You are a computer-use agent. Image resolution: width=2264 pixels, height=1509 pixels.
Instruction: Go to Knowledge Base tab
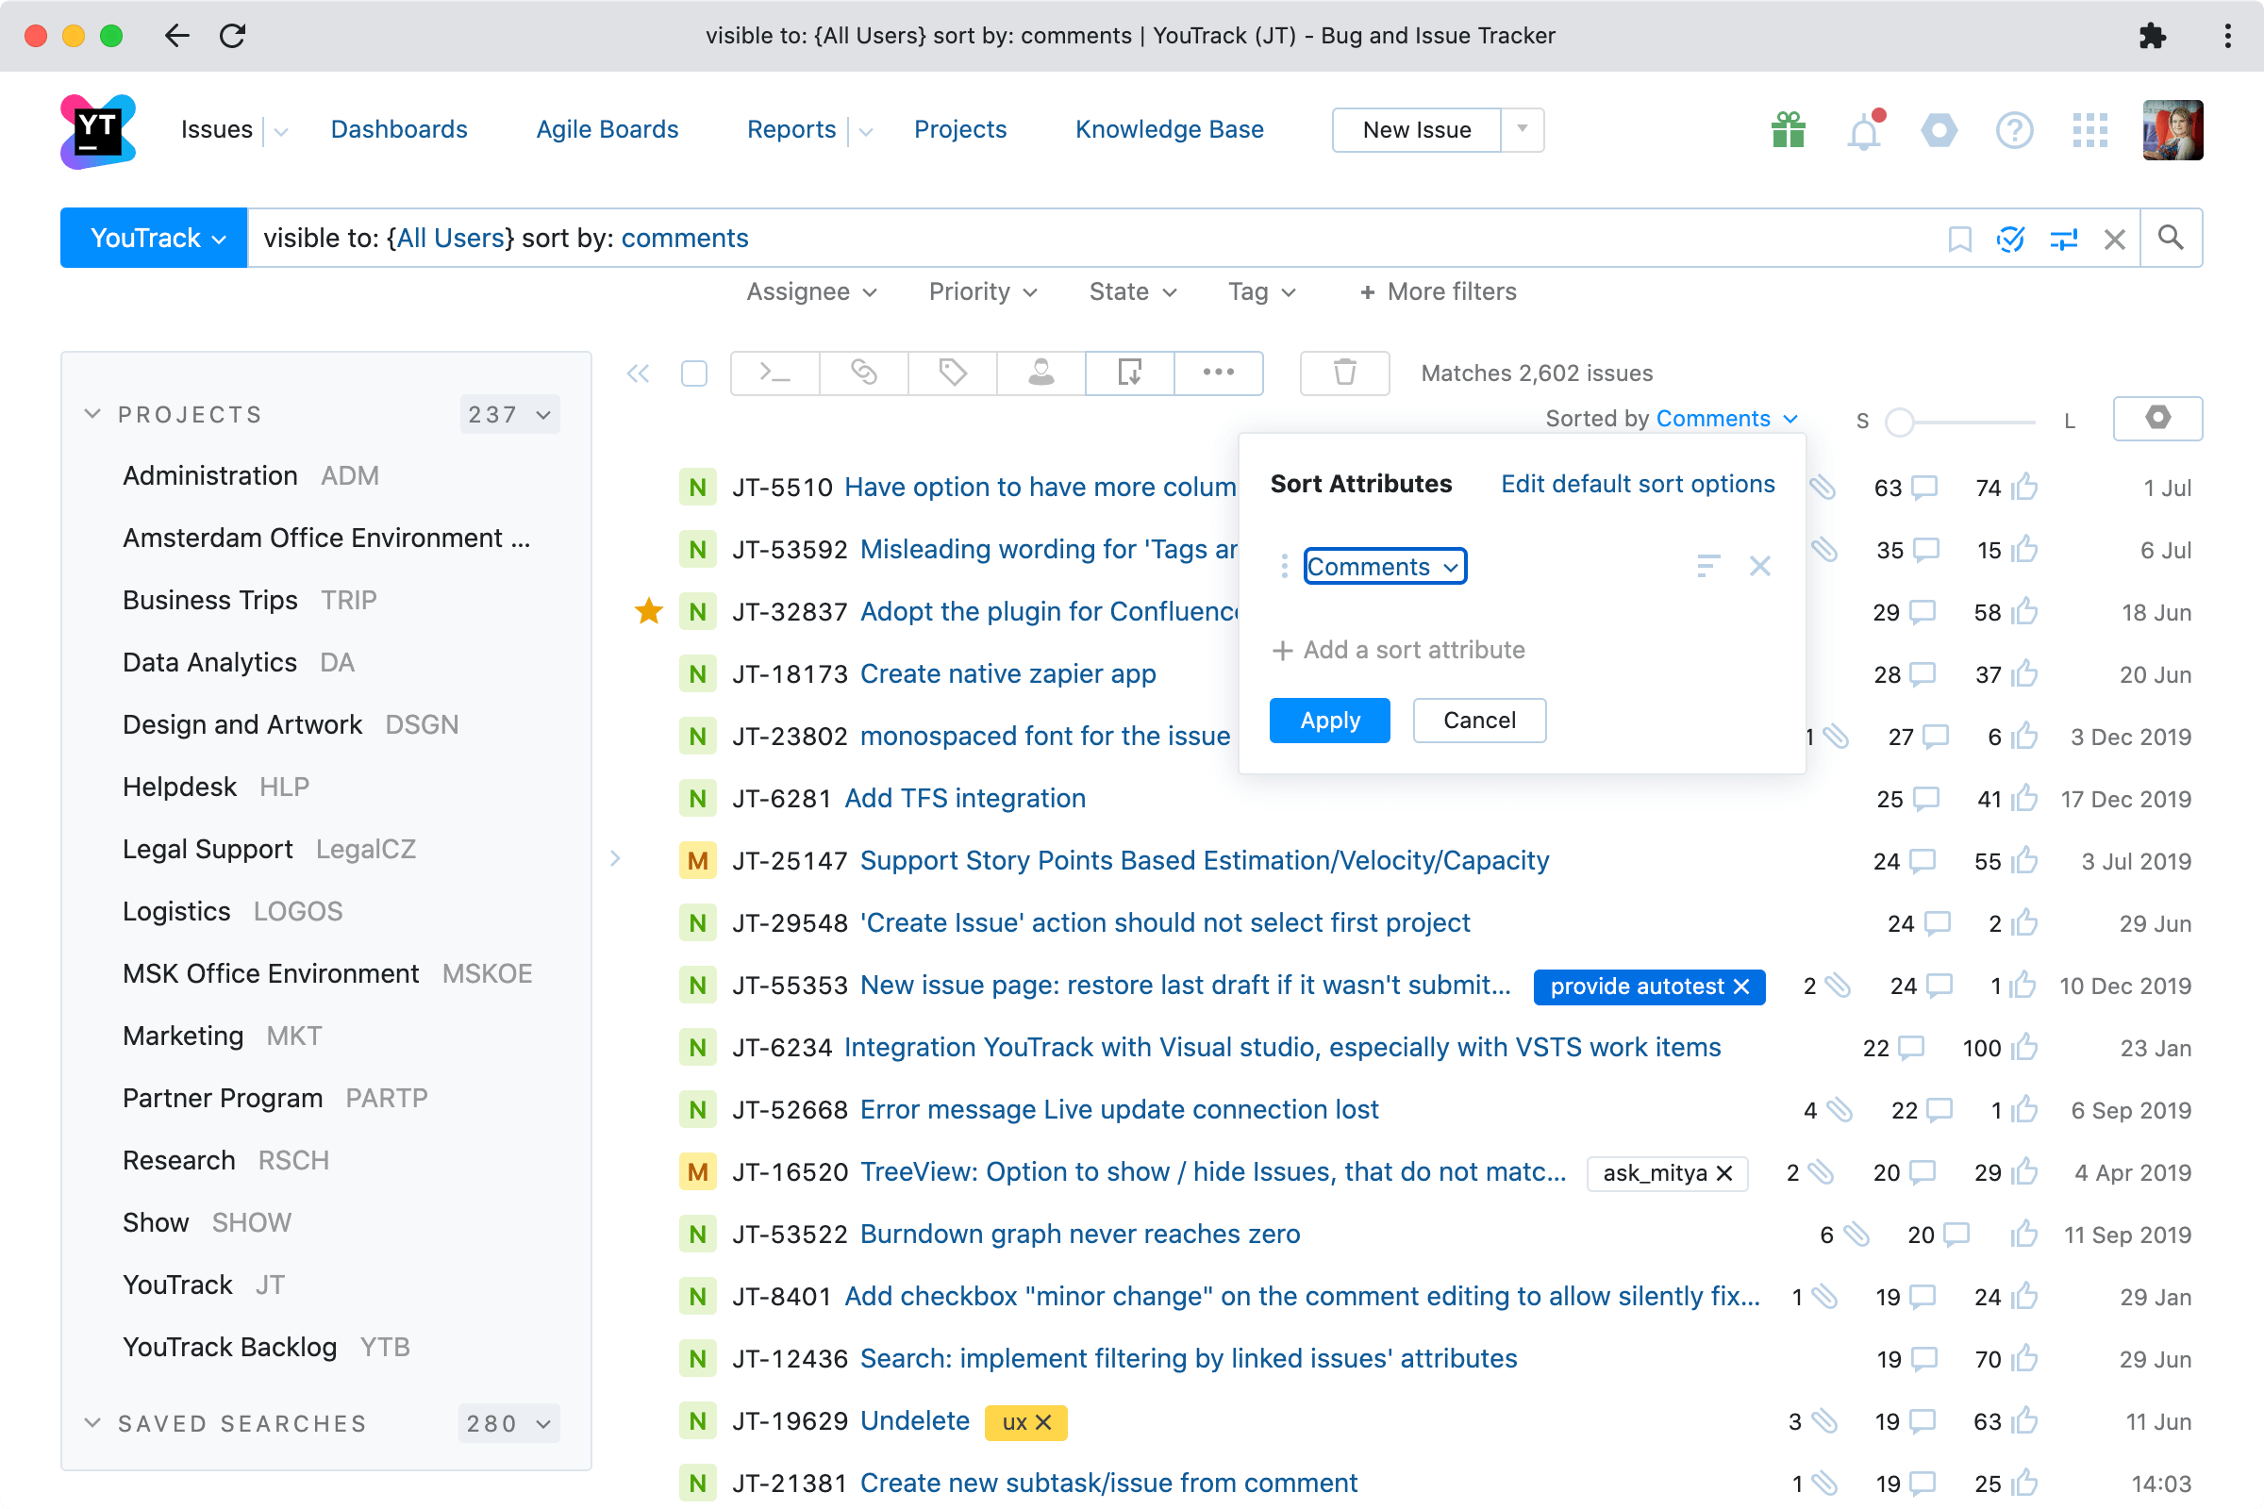coord(1169,130)
